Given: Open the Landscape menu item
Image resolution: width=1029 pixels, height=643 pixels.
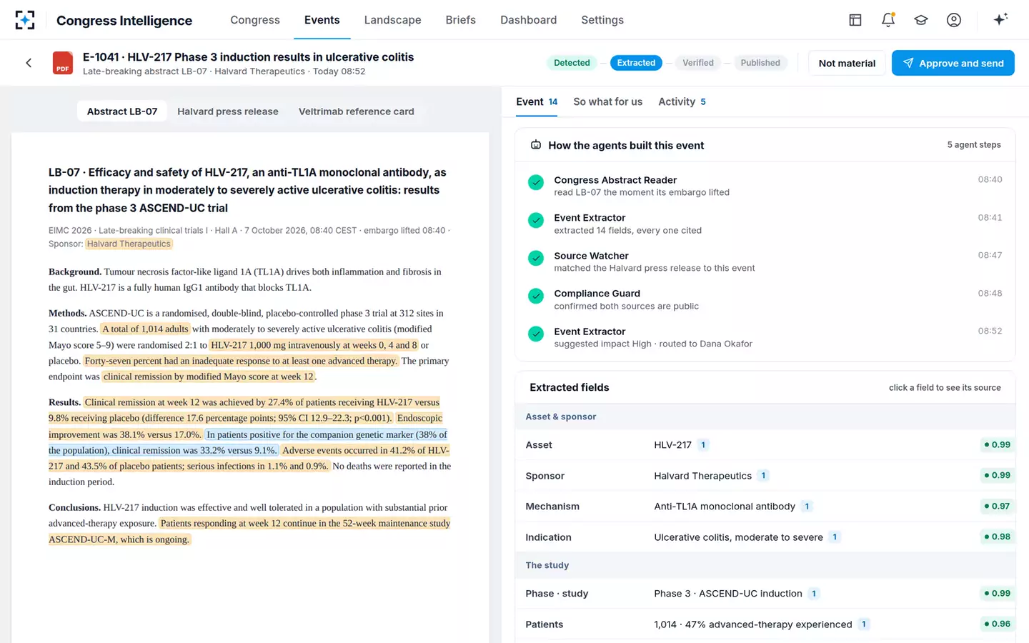Looking at the screenshot, I should [392, 20].
